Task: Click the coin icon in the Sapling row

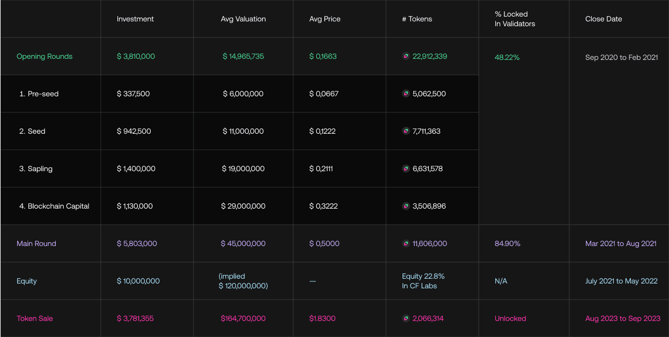Action: click(406, 168)
